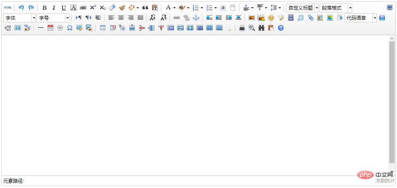
Task: Select the eraser clear-format icon
Action: click(x=112, y=8)
